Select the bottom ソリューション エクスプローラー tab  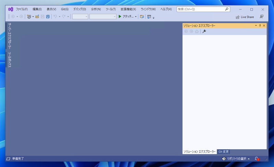[199, 152]
